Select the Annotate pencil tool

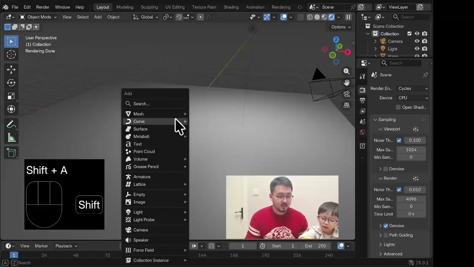[x=11, y=125]
